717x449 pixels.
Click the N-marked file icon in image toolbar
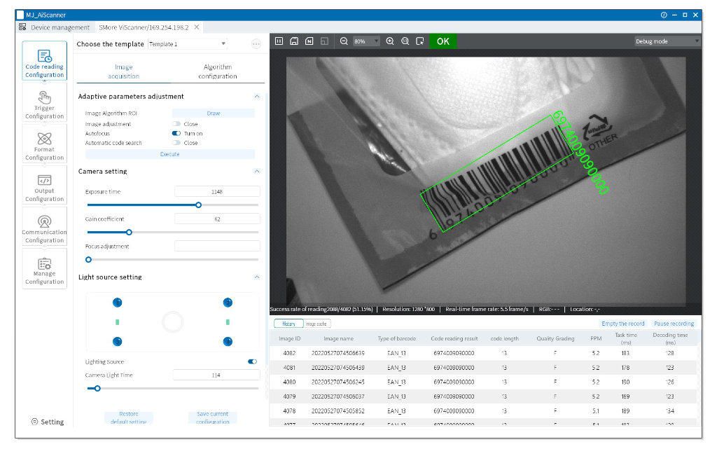309,41
